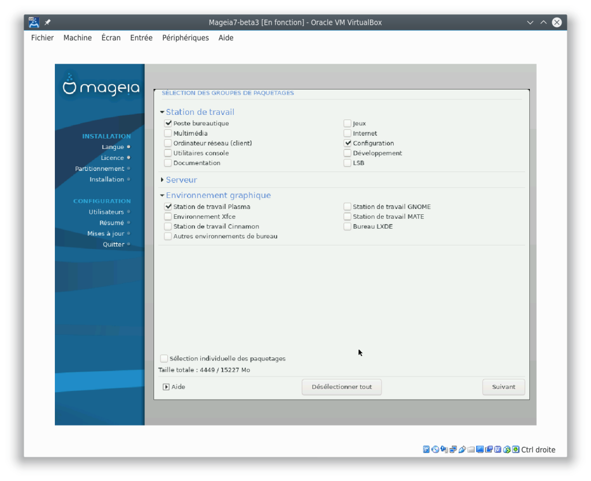Open the Écran menu
This screenshot has width=591, height=481.
(111, 38)
